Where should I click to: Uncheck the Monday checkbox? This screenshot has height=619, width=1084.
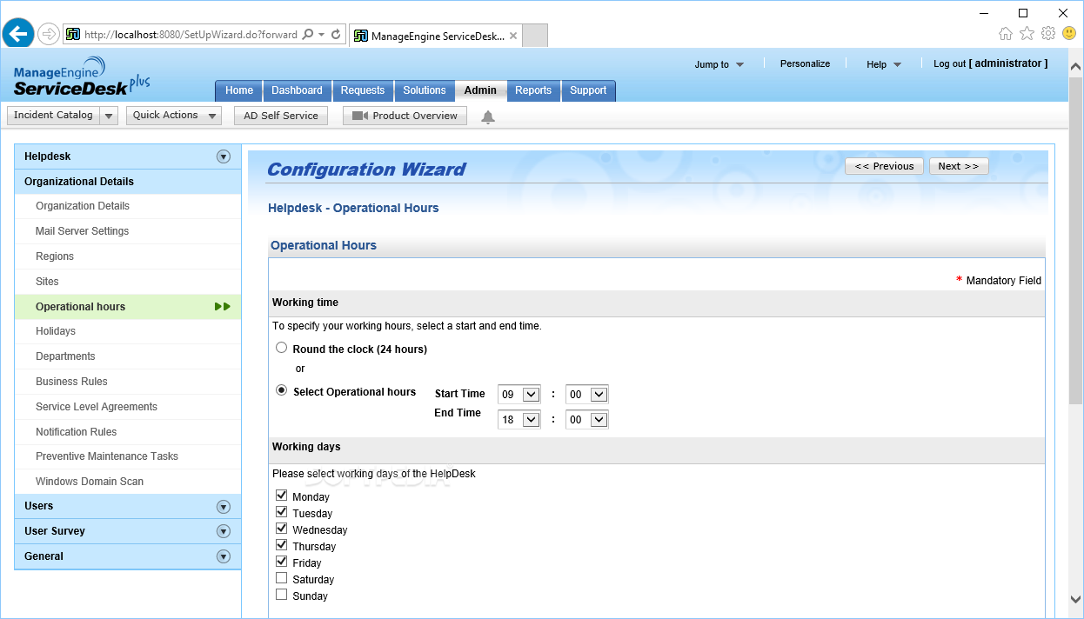pyautogui.click(x=281, y=496)
